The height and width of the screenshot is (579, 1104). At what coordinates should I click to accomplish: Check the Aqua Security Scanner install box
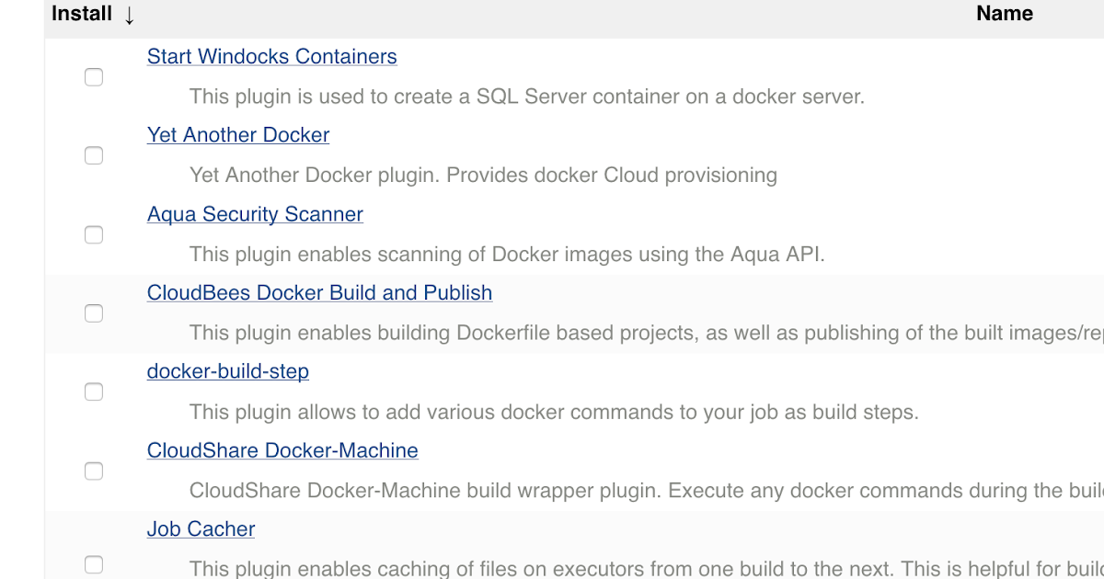(x=93, y=234)
